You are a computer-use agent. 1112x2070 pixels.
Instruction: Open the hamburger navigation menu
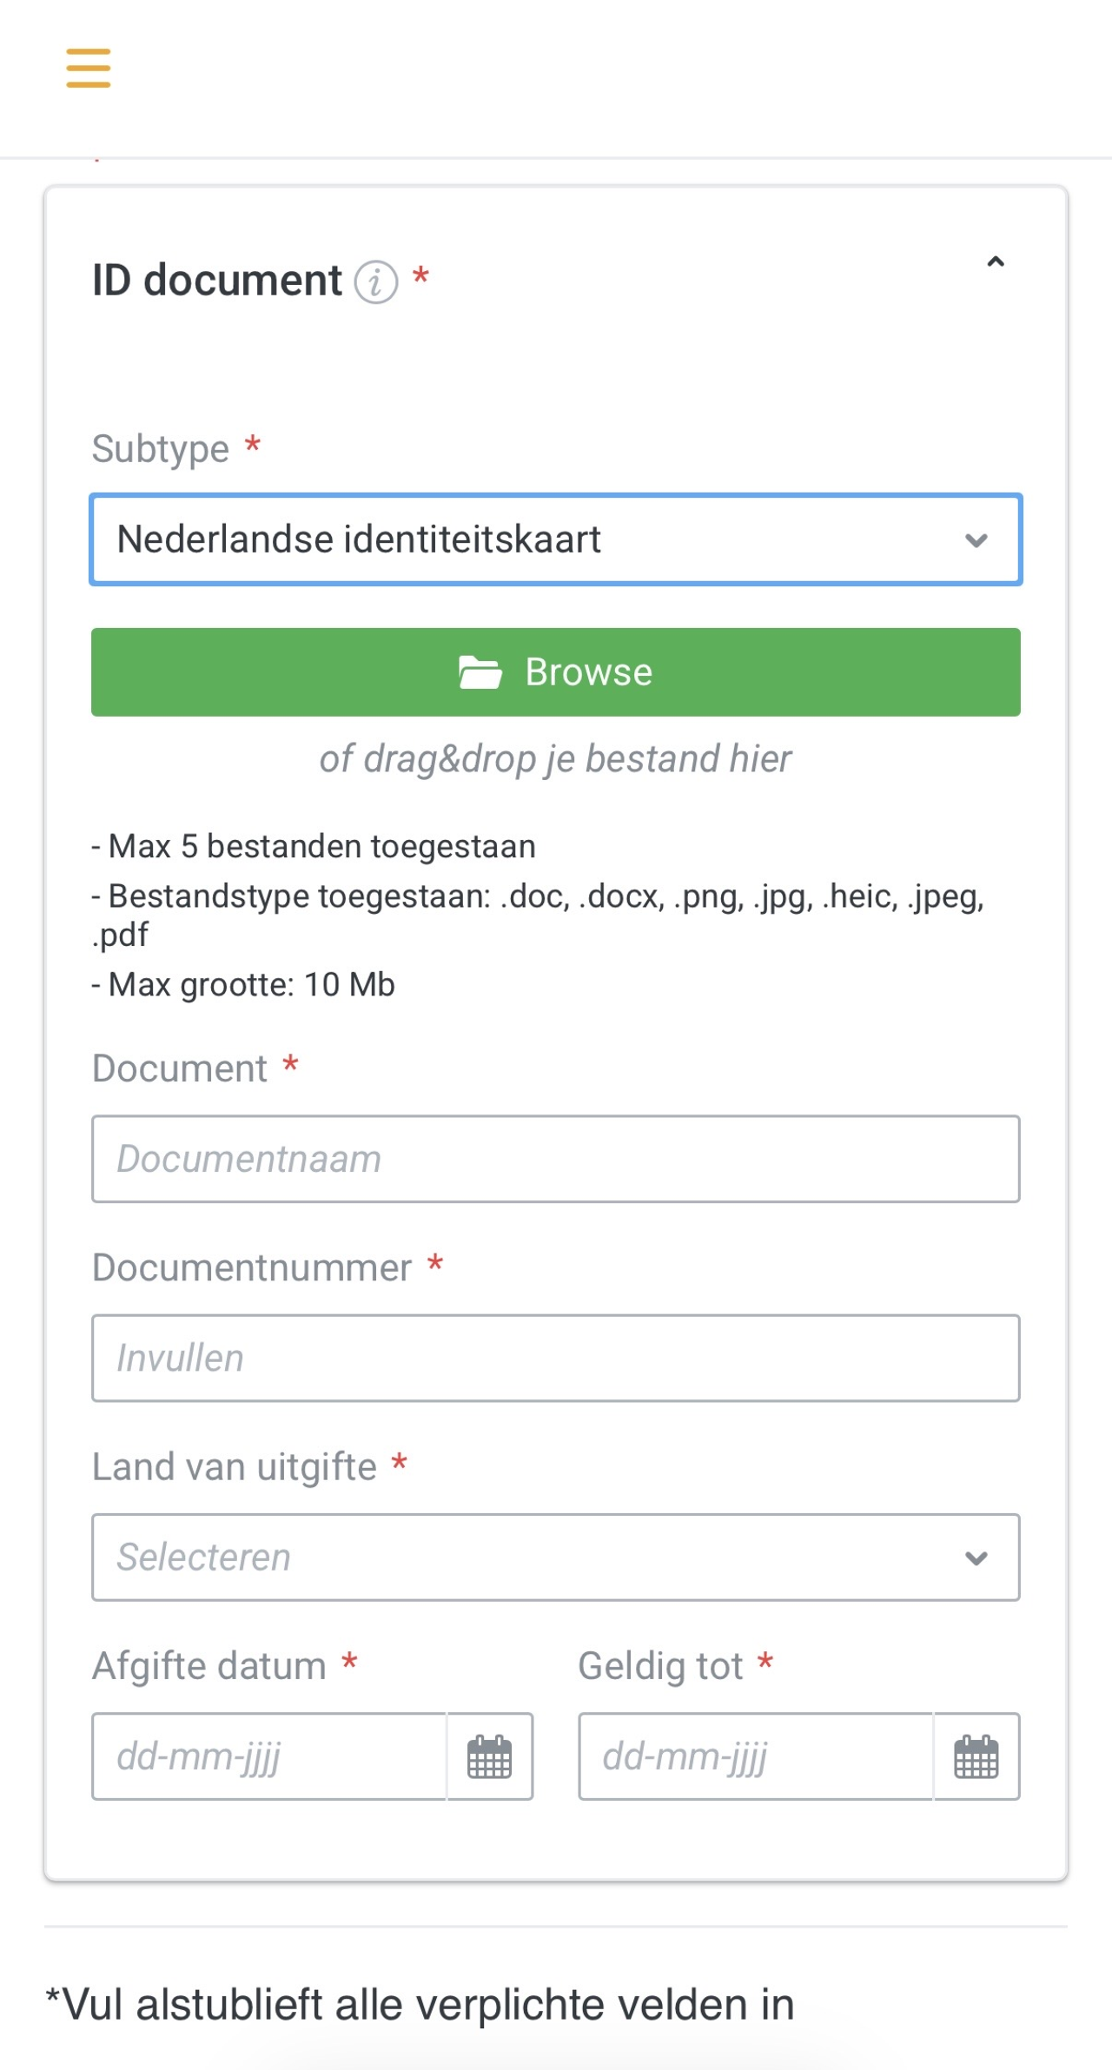click(89, 68)
